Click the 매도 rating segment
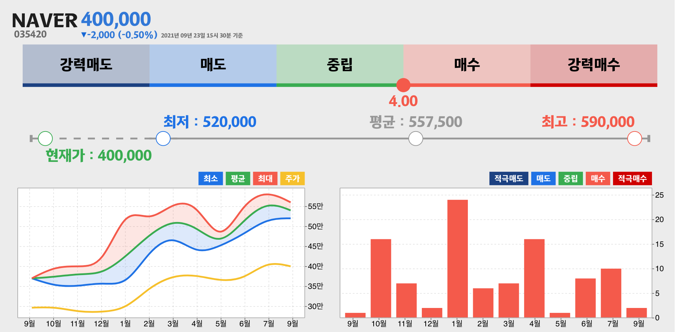This screenshot has height=332, width=680. [213, 65]
